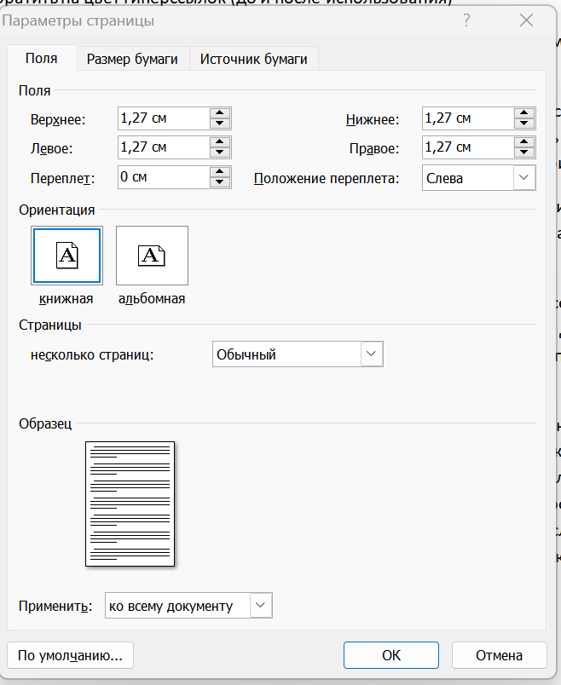The width and height of the screenshot is (561, 685).
Task: Open the Help question mark icon
Action: [x=466, y=20]
